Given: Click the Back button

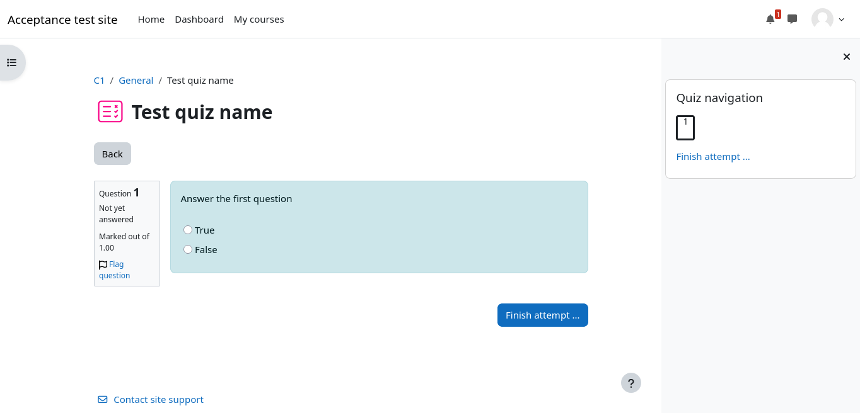Looking at the screenshot, I should click(x=112, y=154).
